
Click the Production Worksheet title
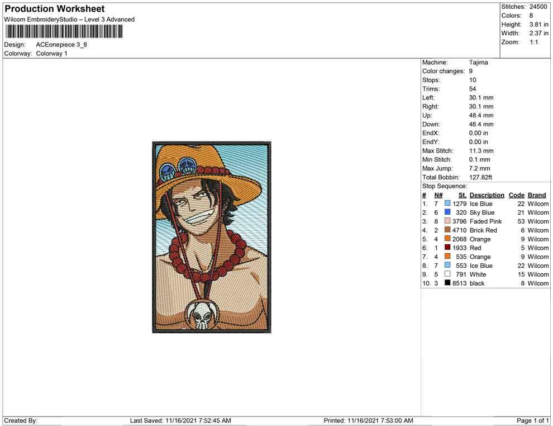[x=55, y=9]
